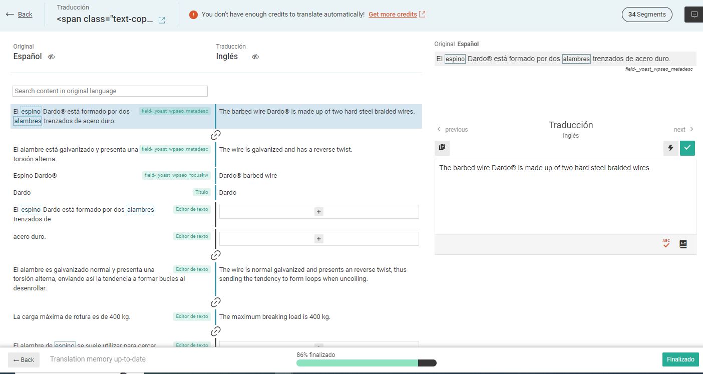Click the orange warning alert icon
The height and width of the screenshot is (374, 703).
pyautogui.click(x=193, y=15)
